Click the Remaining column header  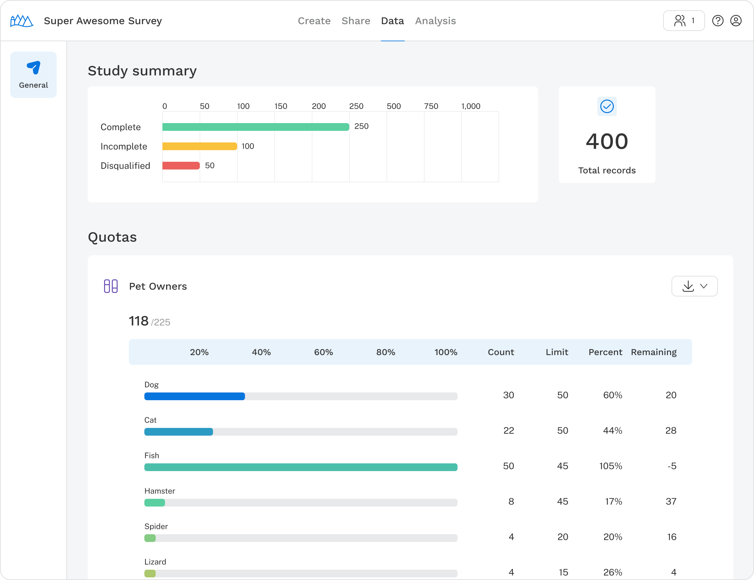[653, 352]
